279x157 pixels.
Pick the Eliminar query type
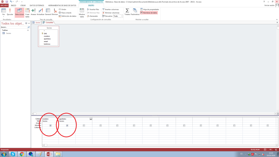(x=55, y=12)
